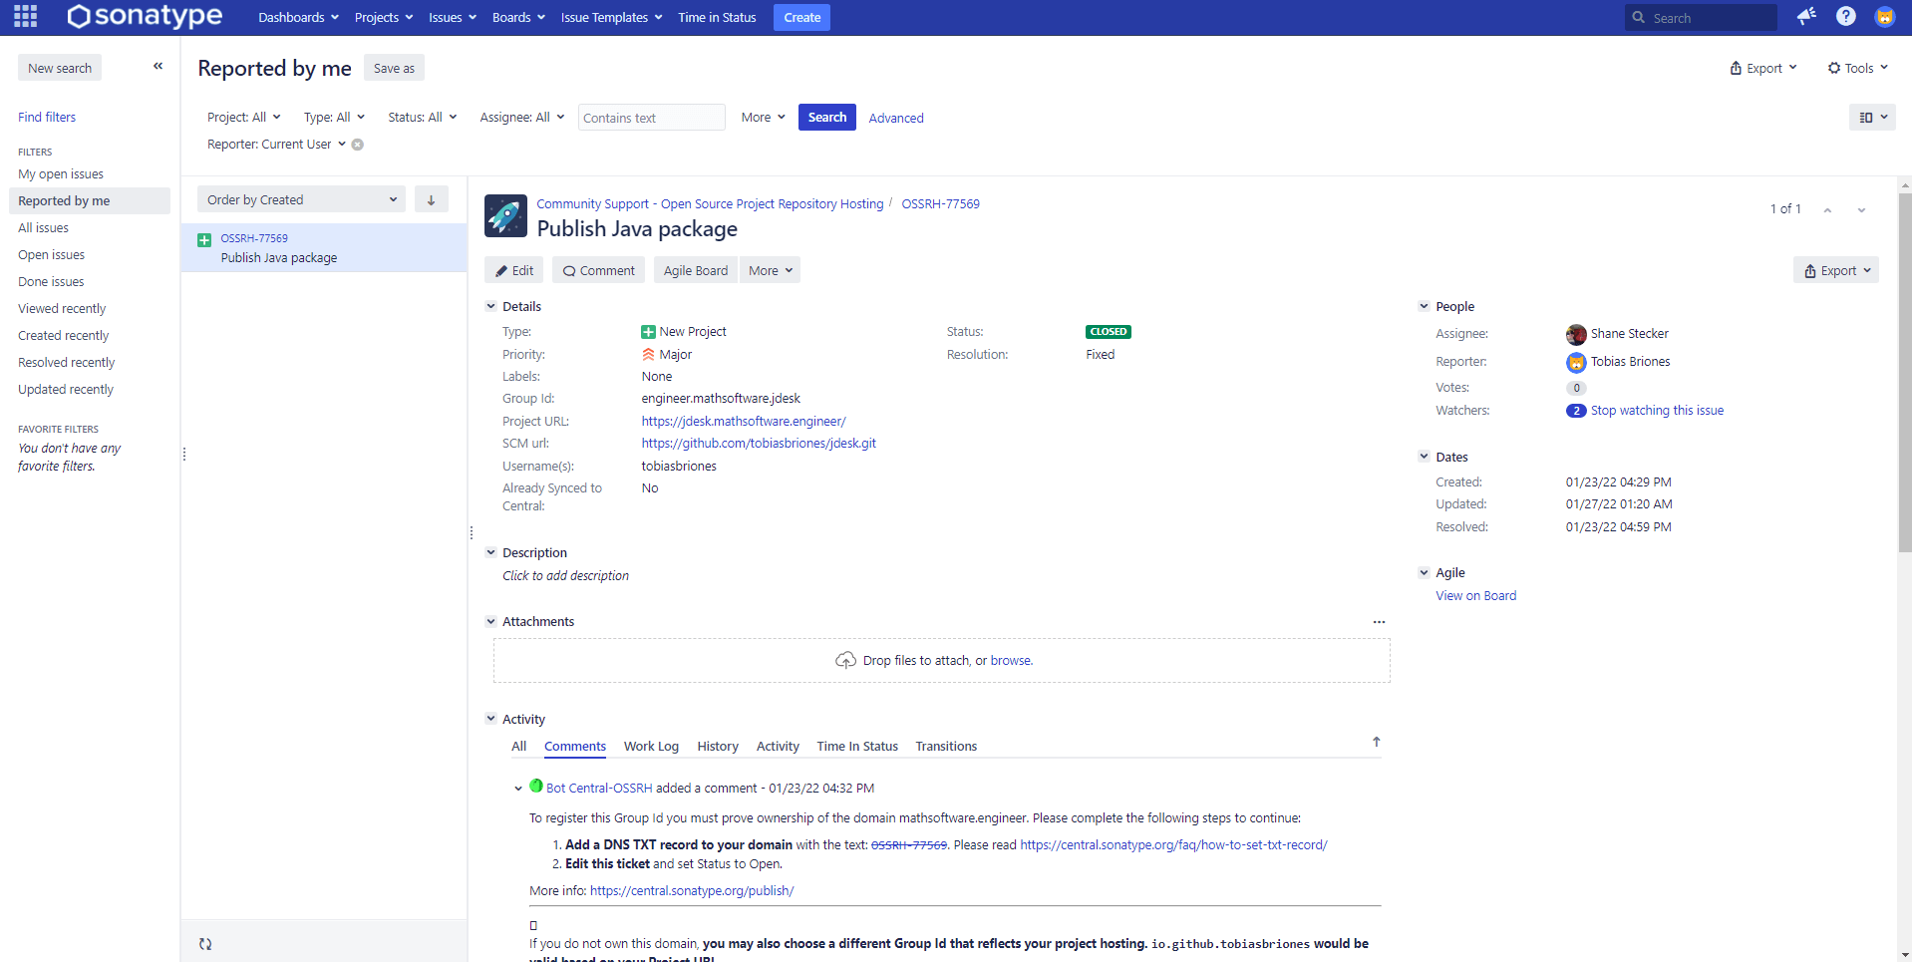
Task: Collapse the Bot Central-OSSRH comment
Action: (518, 789)
